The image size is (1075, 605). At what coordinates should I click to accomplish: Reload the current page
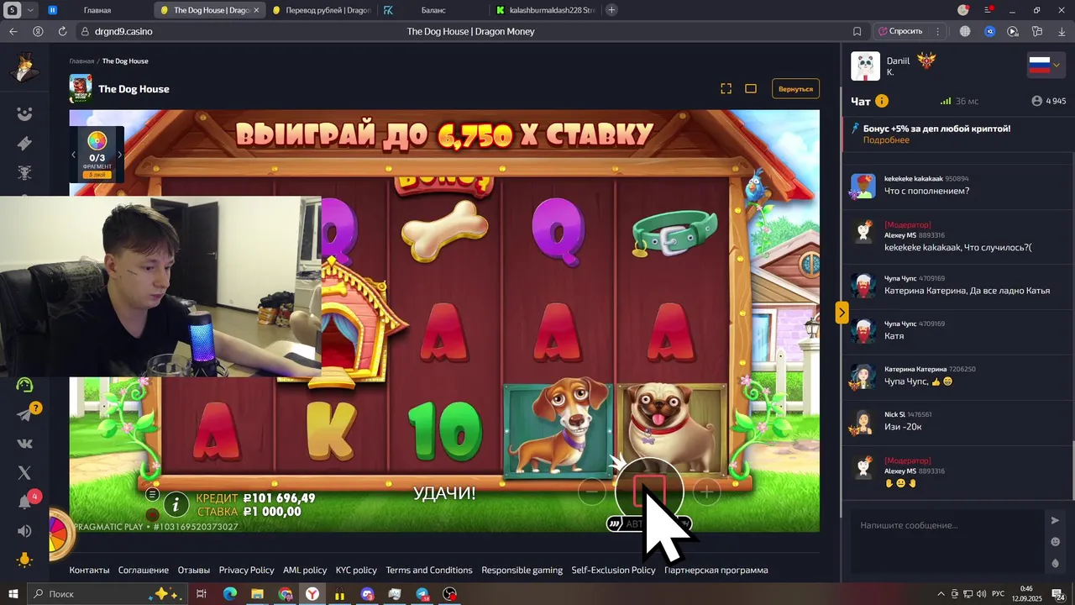62,31
